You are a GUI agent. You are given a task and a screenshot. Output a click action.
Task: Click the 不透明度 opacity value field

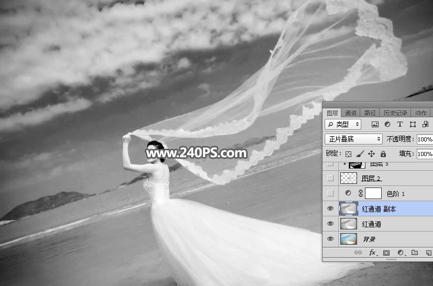point(425,139)
